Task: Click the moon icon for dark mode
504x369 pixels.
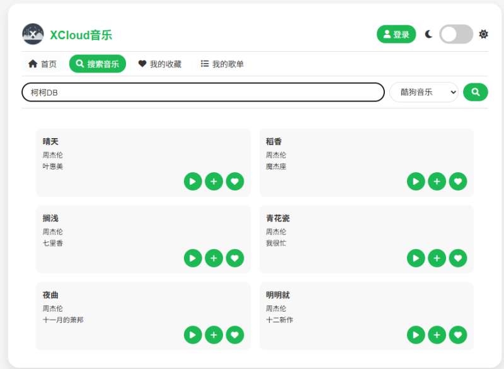Action: click(428, 34)
